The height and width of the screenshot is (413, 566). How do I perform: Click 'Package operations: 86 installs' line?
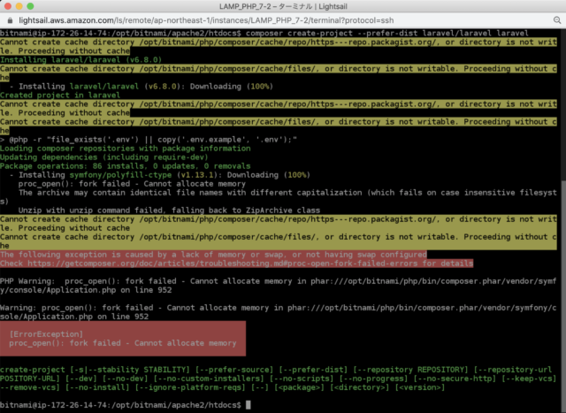(126, 166)
